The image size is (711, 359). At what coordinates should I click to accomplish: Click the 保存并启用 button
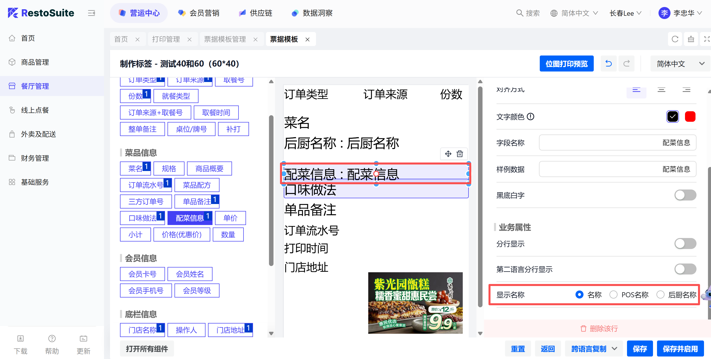point(680,349)
